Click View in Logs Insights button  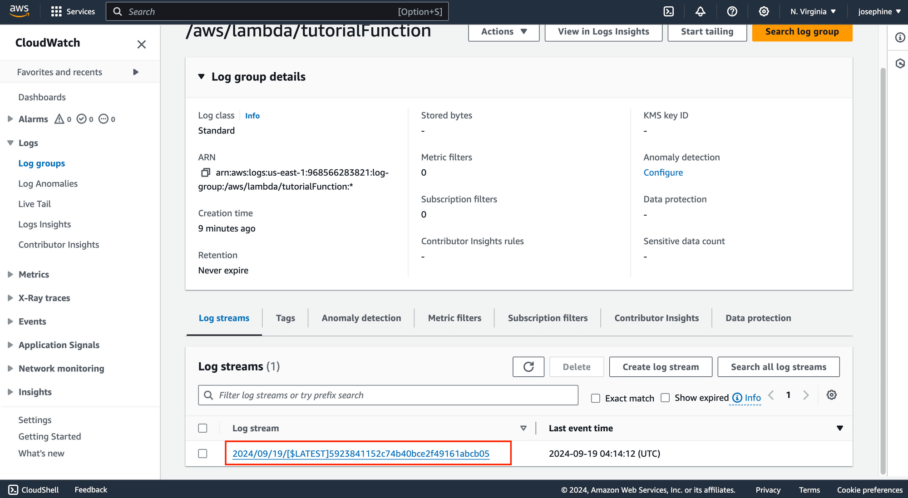coord(603,31)
